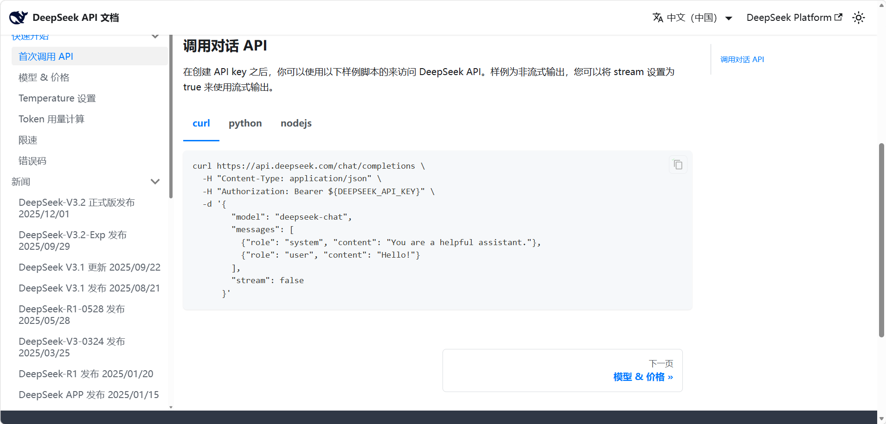Screen dimensions: 886x424
Task: Select 首次调用 API in the sidebar
Action: coord(90,56)
